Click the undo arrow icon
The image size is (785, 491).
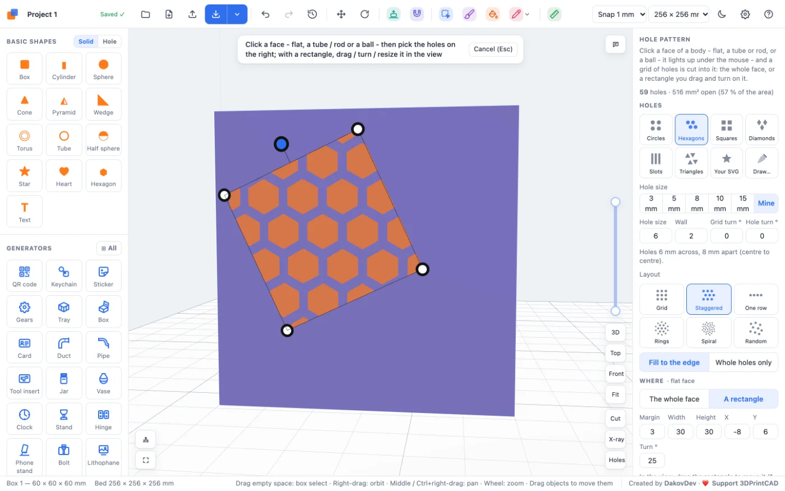click(x=266, y=14)
